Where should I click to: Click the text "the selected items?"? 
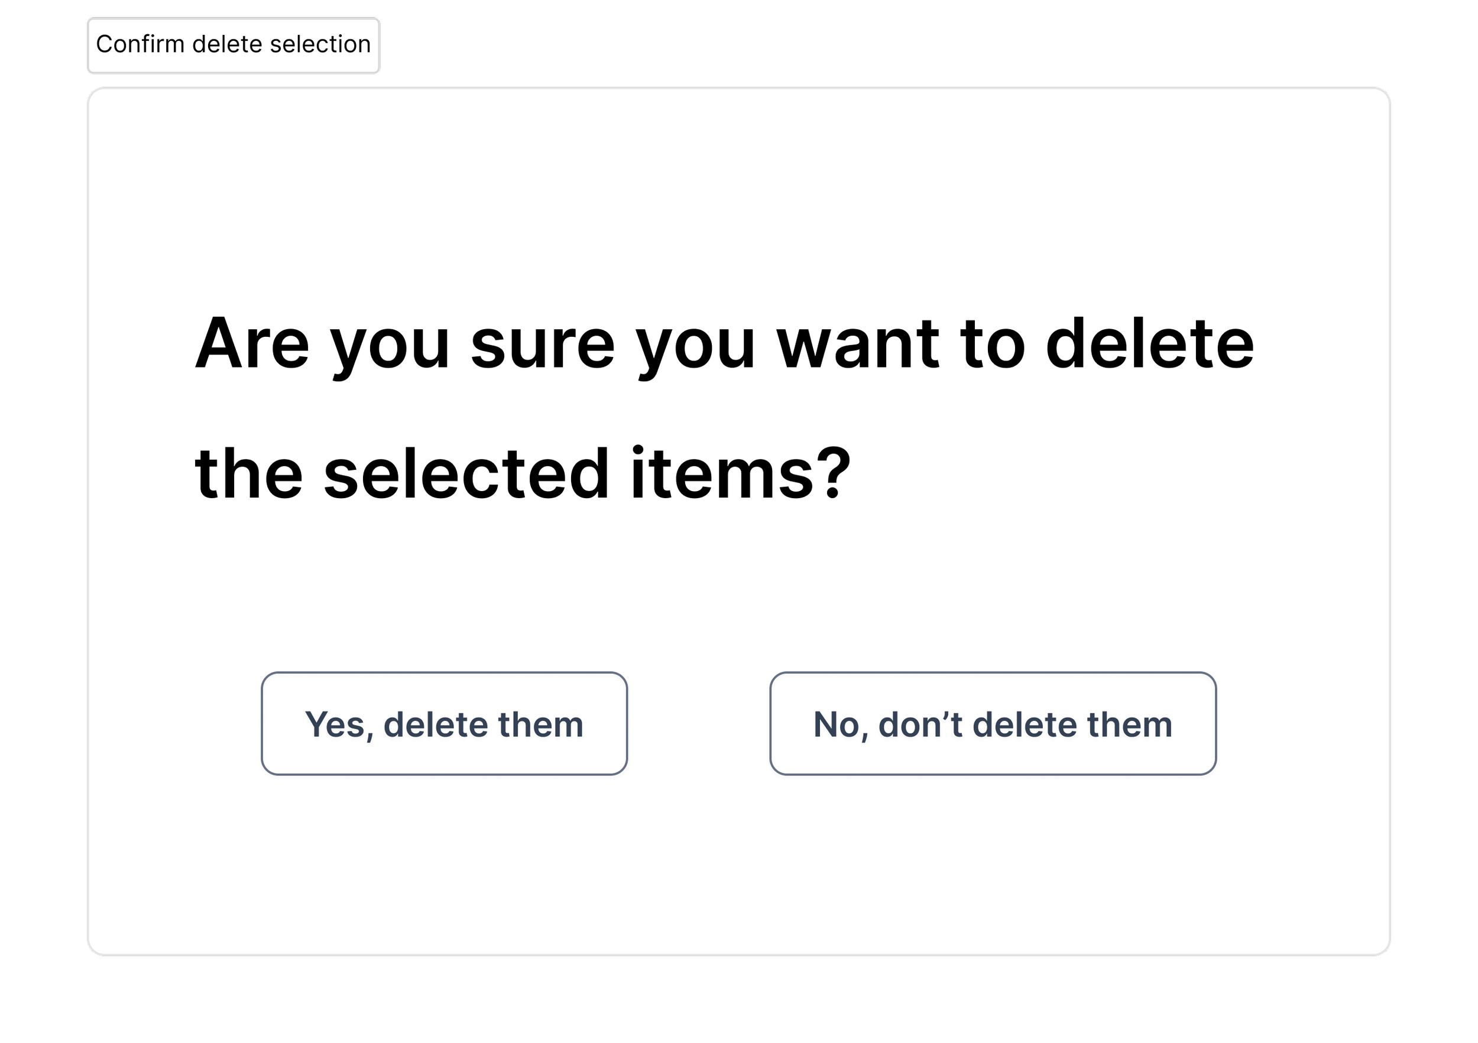click(x=523, y=475)
